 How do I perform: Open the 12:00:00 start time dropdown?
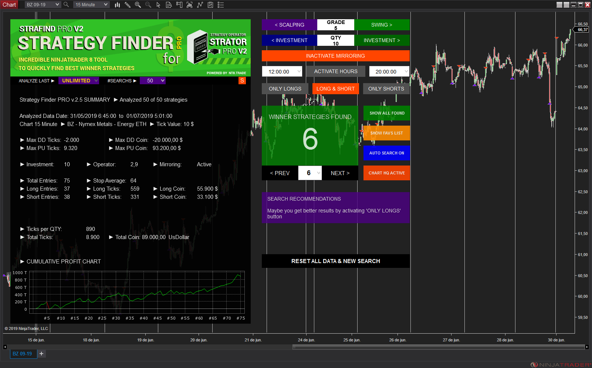[x=282, y=72]
